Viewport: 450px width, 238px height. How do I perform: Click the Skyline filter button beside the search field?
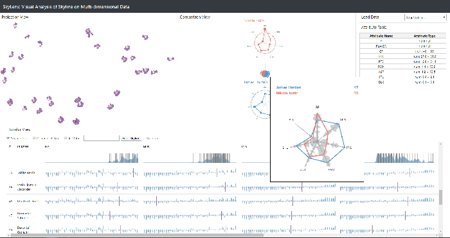[131, 139]
